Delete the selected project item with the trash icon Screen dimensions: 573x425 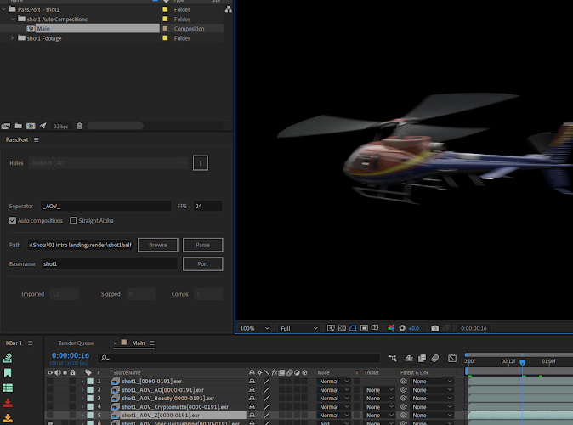point(79,126)
